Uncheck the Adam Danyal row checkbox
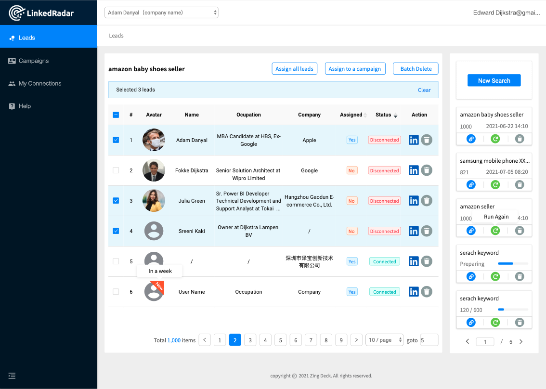Image resolution: width=546 pixels, height=389 pixels. coord(116,140)
